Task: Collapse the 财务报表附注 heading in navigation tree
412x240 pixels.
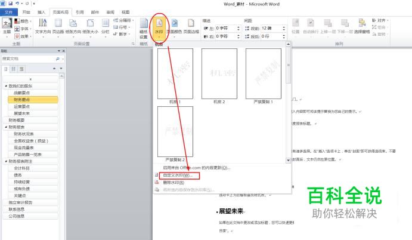Action: tap(6, 161)
